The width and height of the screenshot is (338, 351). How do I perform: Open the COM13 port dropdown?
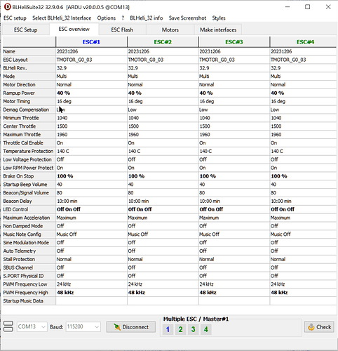click(x=32, y=326)
